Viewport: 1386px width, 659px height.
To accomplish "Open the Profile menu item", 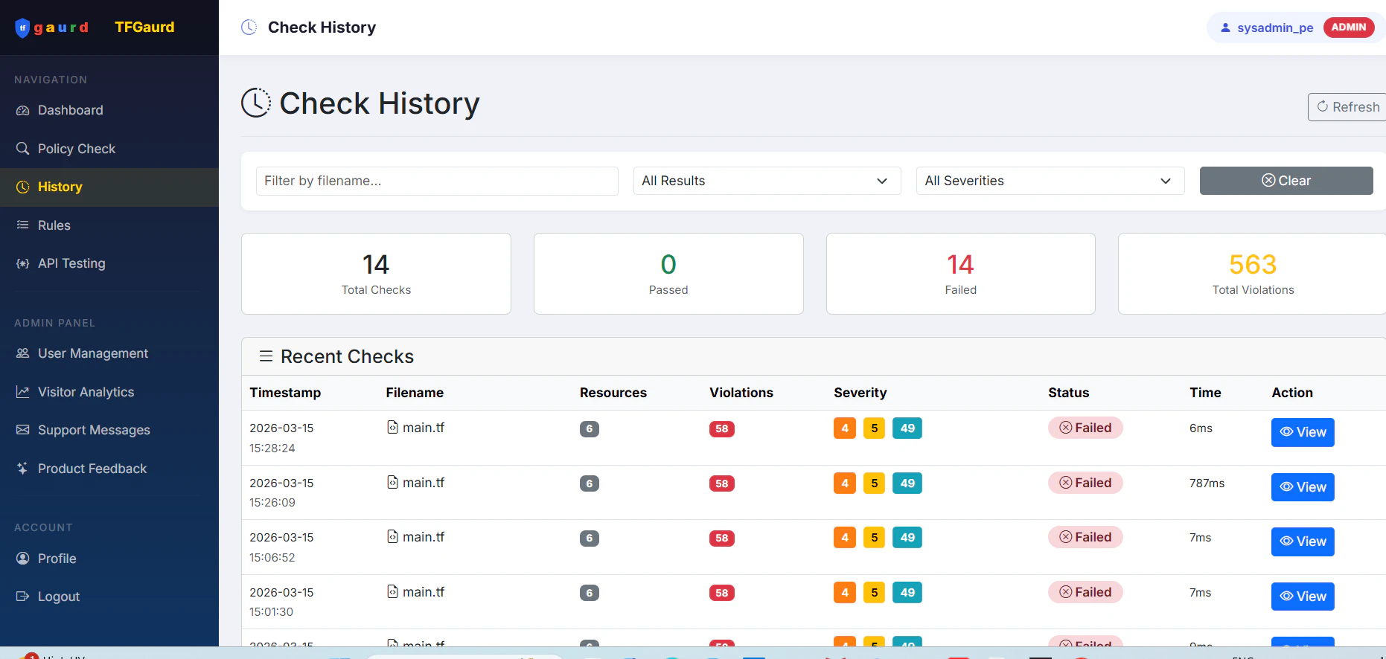I will click(x=57, y=559).
